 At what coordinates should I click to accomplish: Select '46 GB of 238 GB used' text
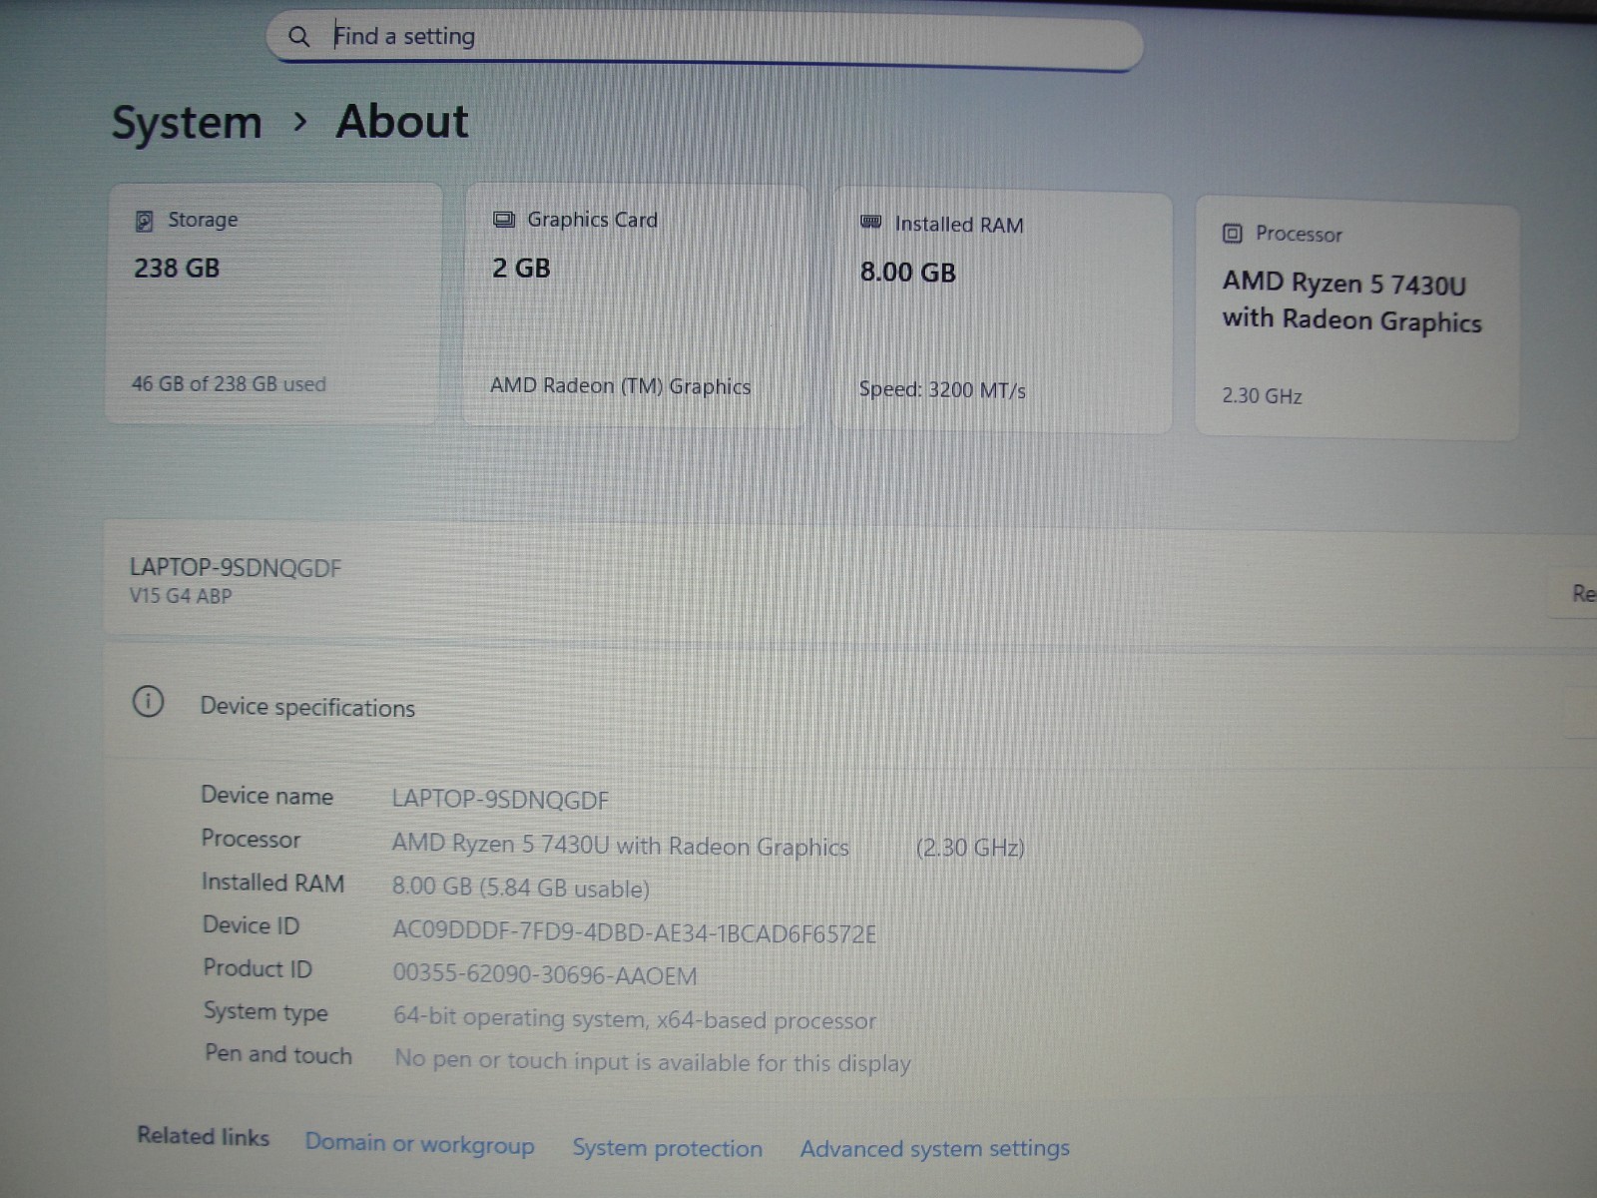point(229,384)
